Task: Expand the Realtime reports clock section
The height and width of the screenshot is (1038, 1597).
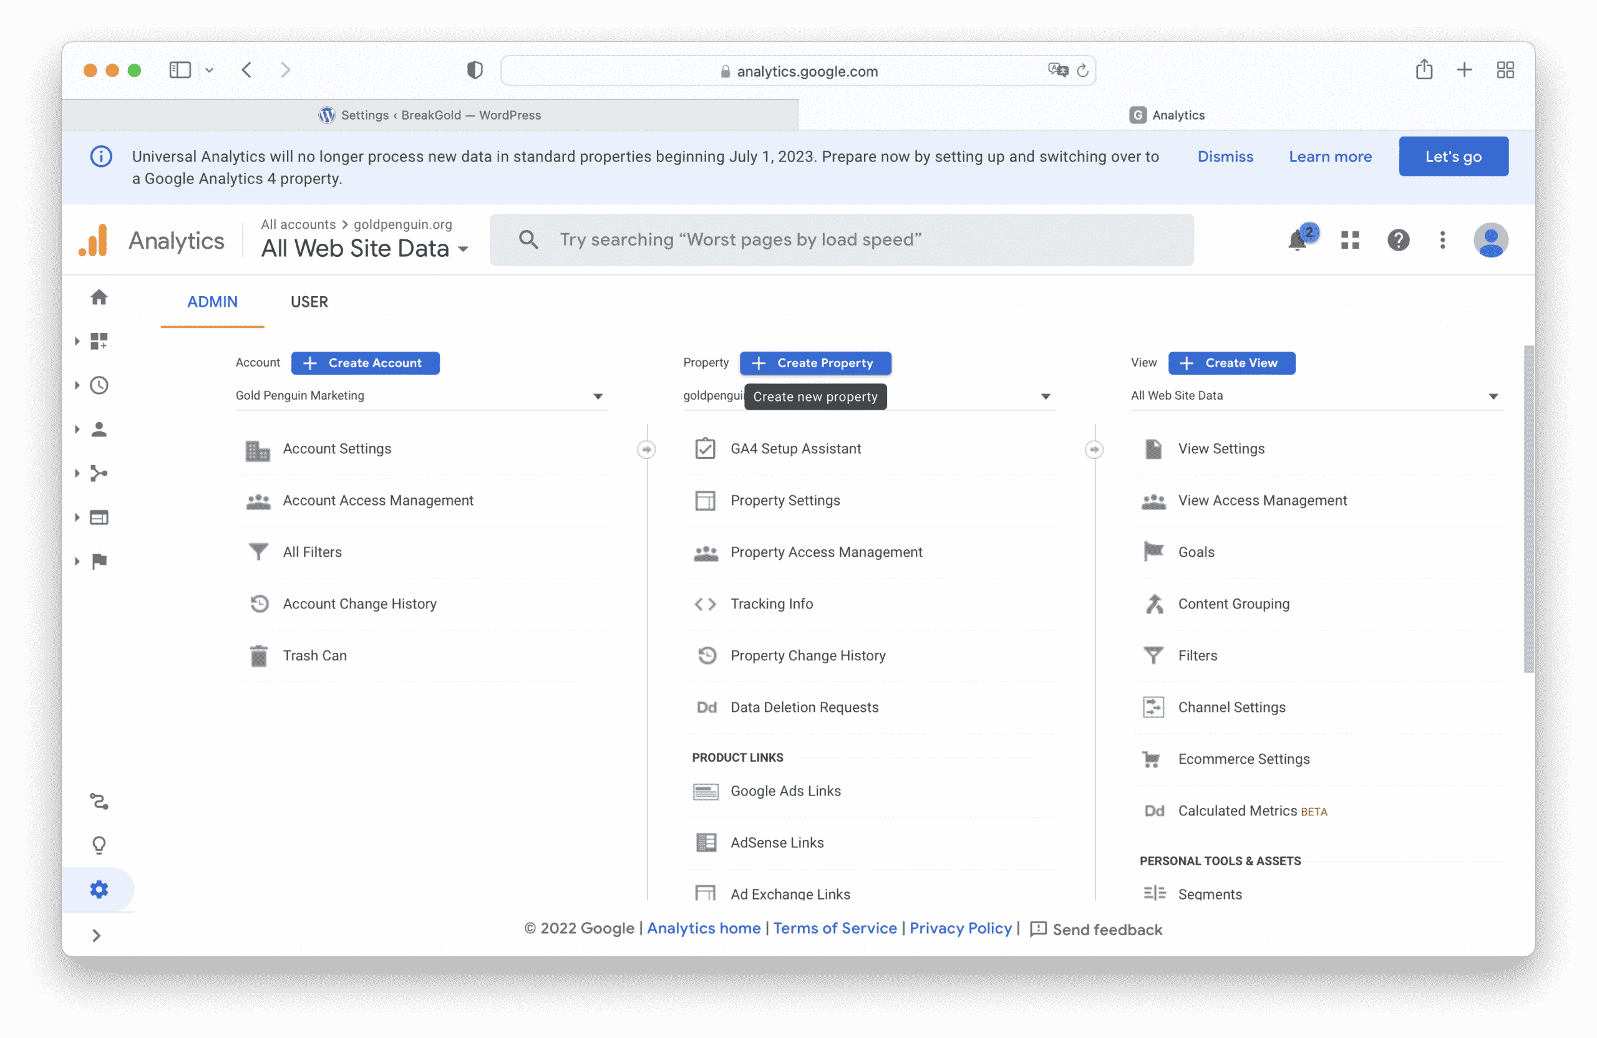Action: (x=99, y=385)
